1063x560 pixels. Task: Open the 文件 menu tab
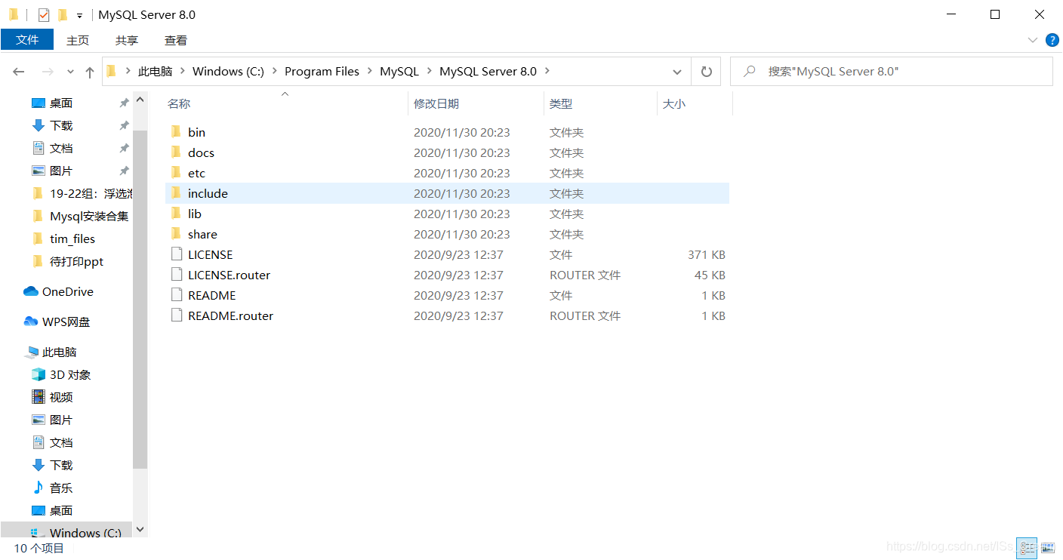[x=27, y=40]
